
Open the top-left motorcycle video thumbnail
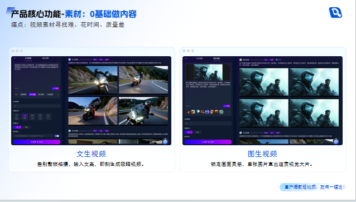93,80
